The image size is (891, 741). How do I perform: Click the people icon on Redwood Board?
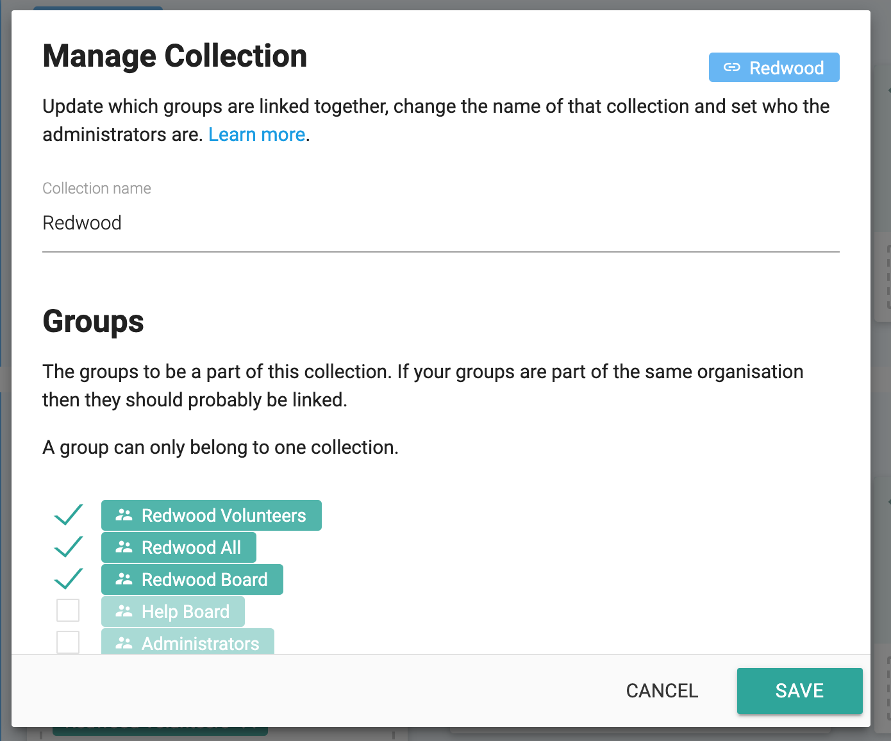[x=124, y=579]
